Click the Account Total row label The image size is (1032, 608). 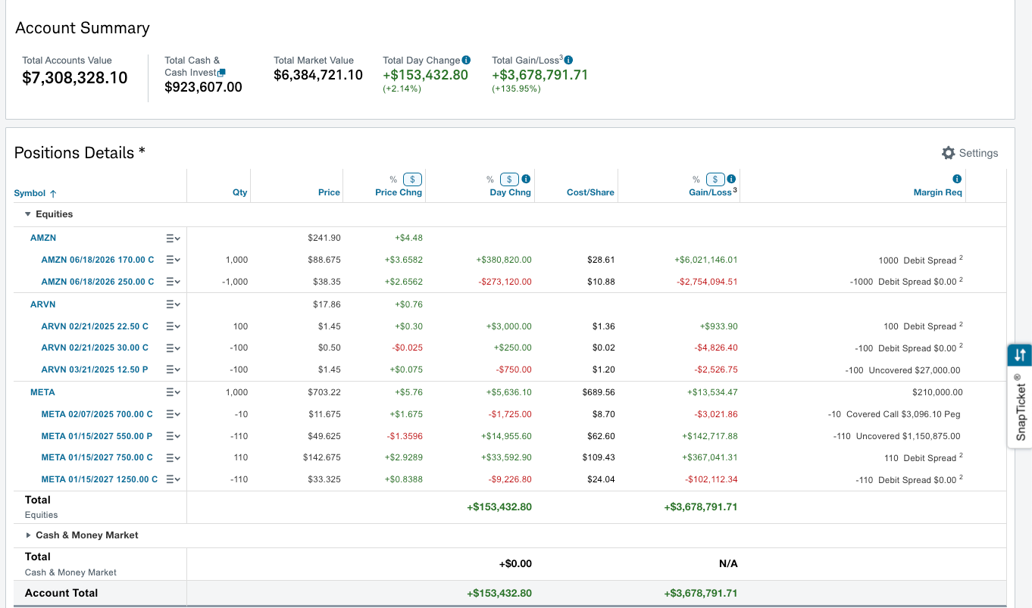61,593
